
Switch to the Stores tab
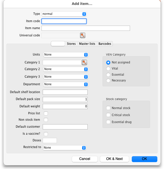point(71,44)
